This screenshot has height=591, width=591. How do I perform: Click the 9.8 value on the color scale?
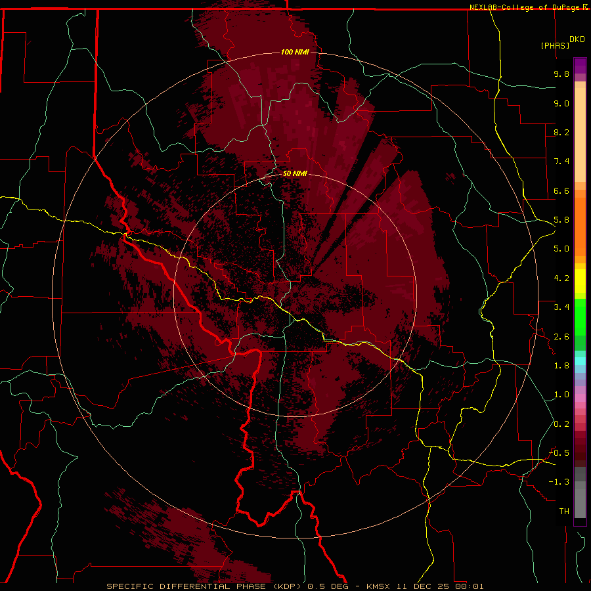(x=561, y=74)
